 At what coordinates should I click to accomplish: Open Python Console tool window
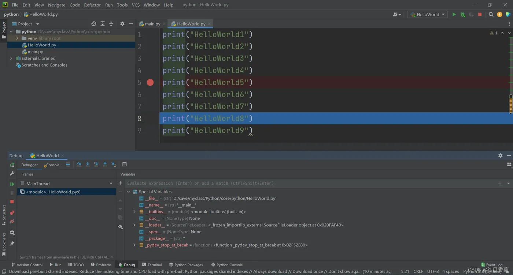point(227,265)
